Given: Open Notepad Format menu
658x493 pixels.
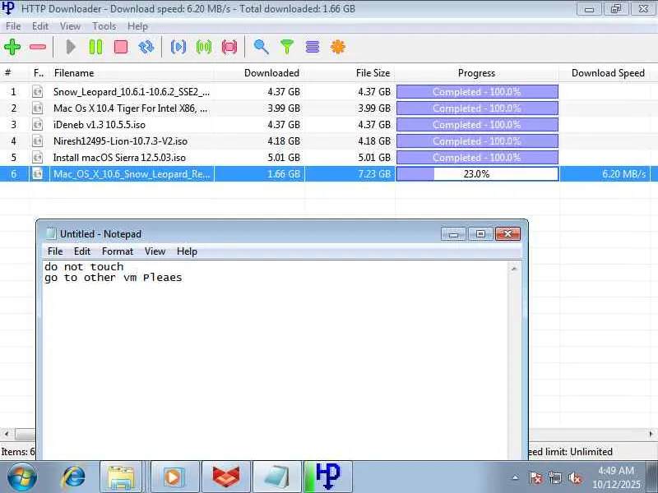Looking at the screenshot, I should (x=118, y=251).
